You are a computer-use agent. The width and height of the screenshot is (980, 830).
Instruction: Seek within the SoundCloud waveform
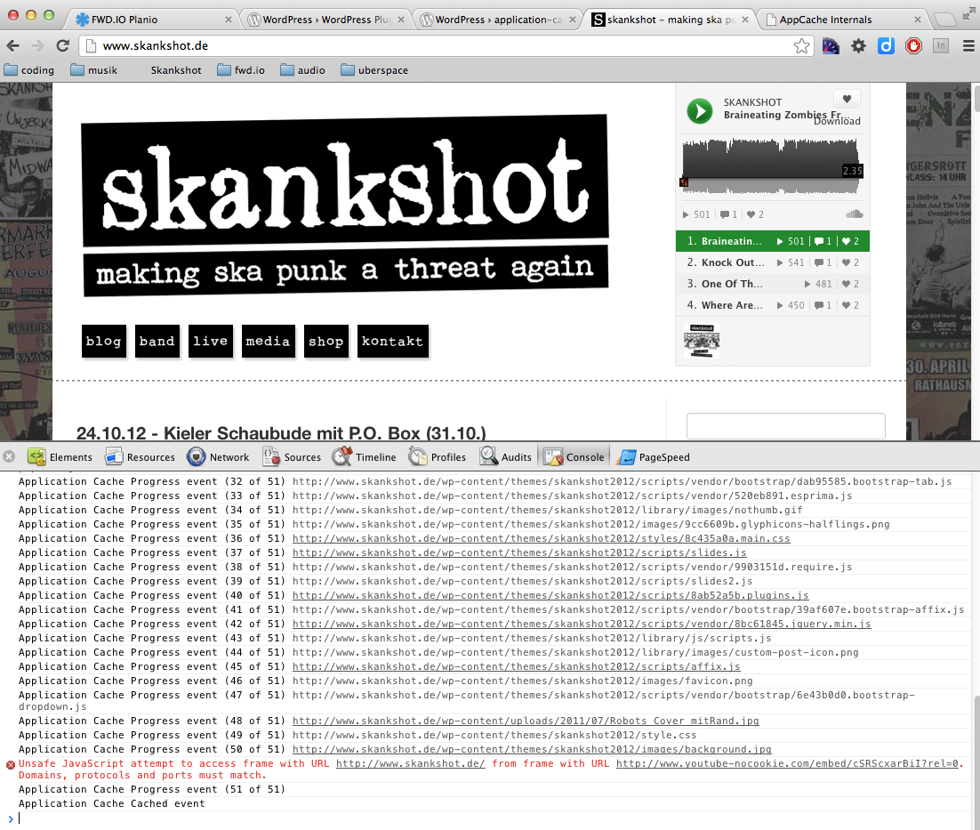click(x=772, y=166)
